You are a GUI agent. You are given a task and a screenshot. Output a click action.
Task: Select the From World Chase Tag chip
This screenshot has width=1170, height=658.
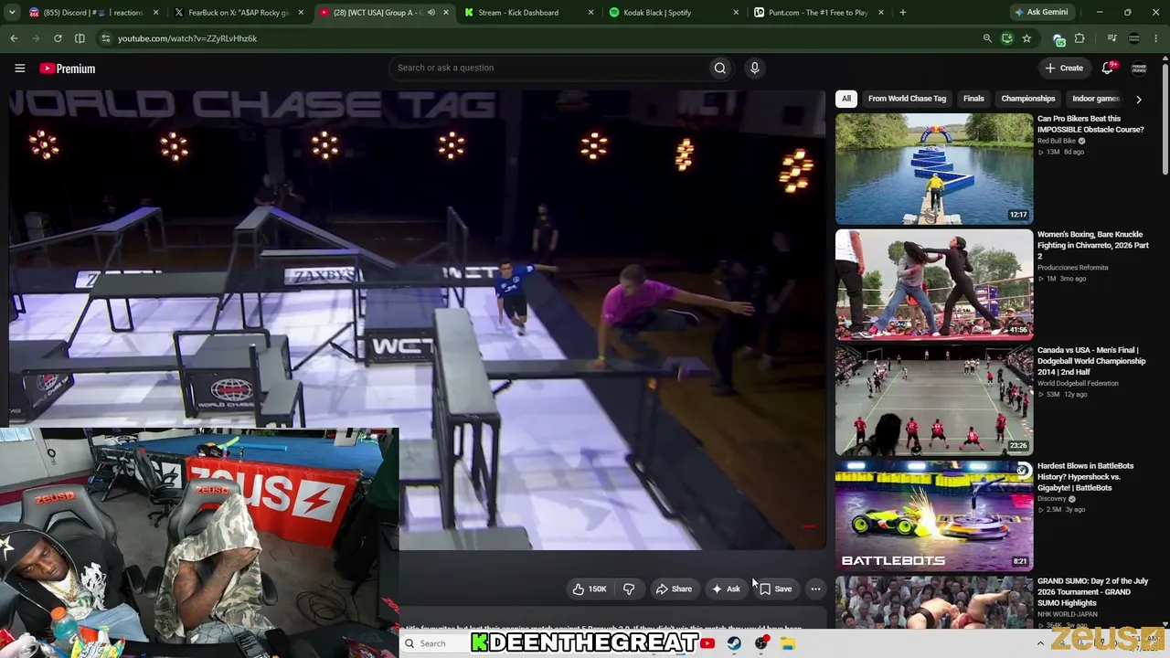click(907, 99)
